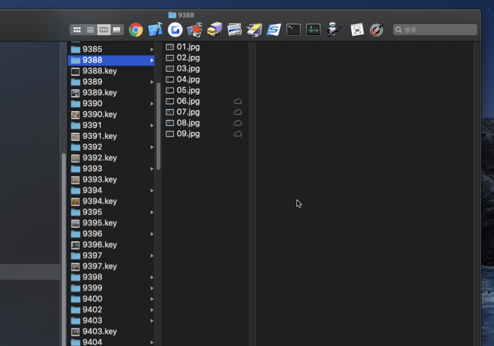Expand folder 9395 via its arrow

pos(152,213)
